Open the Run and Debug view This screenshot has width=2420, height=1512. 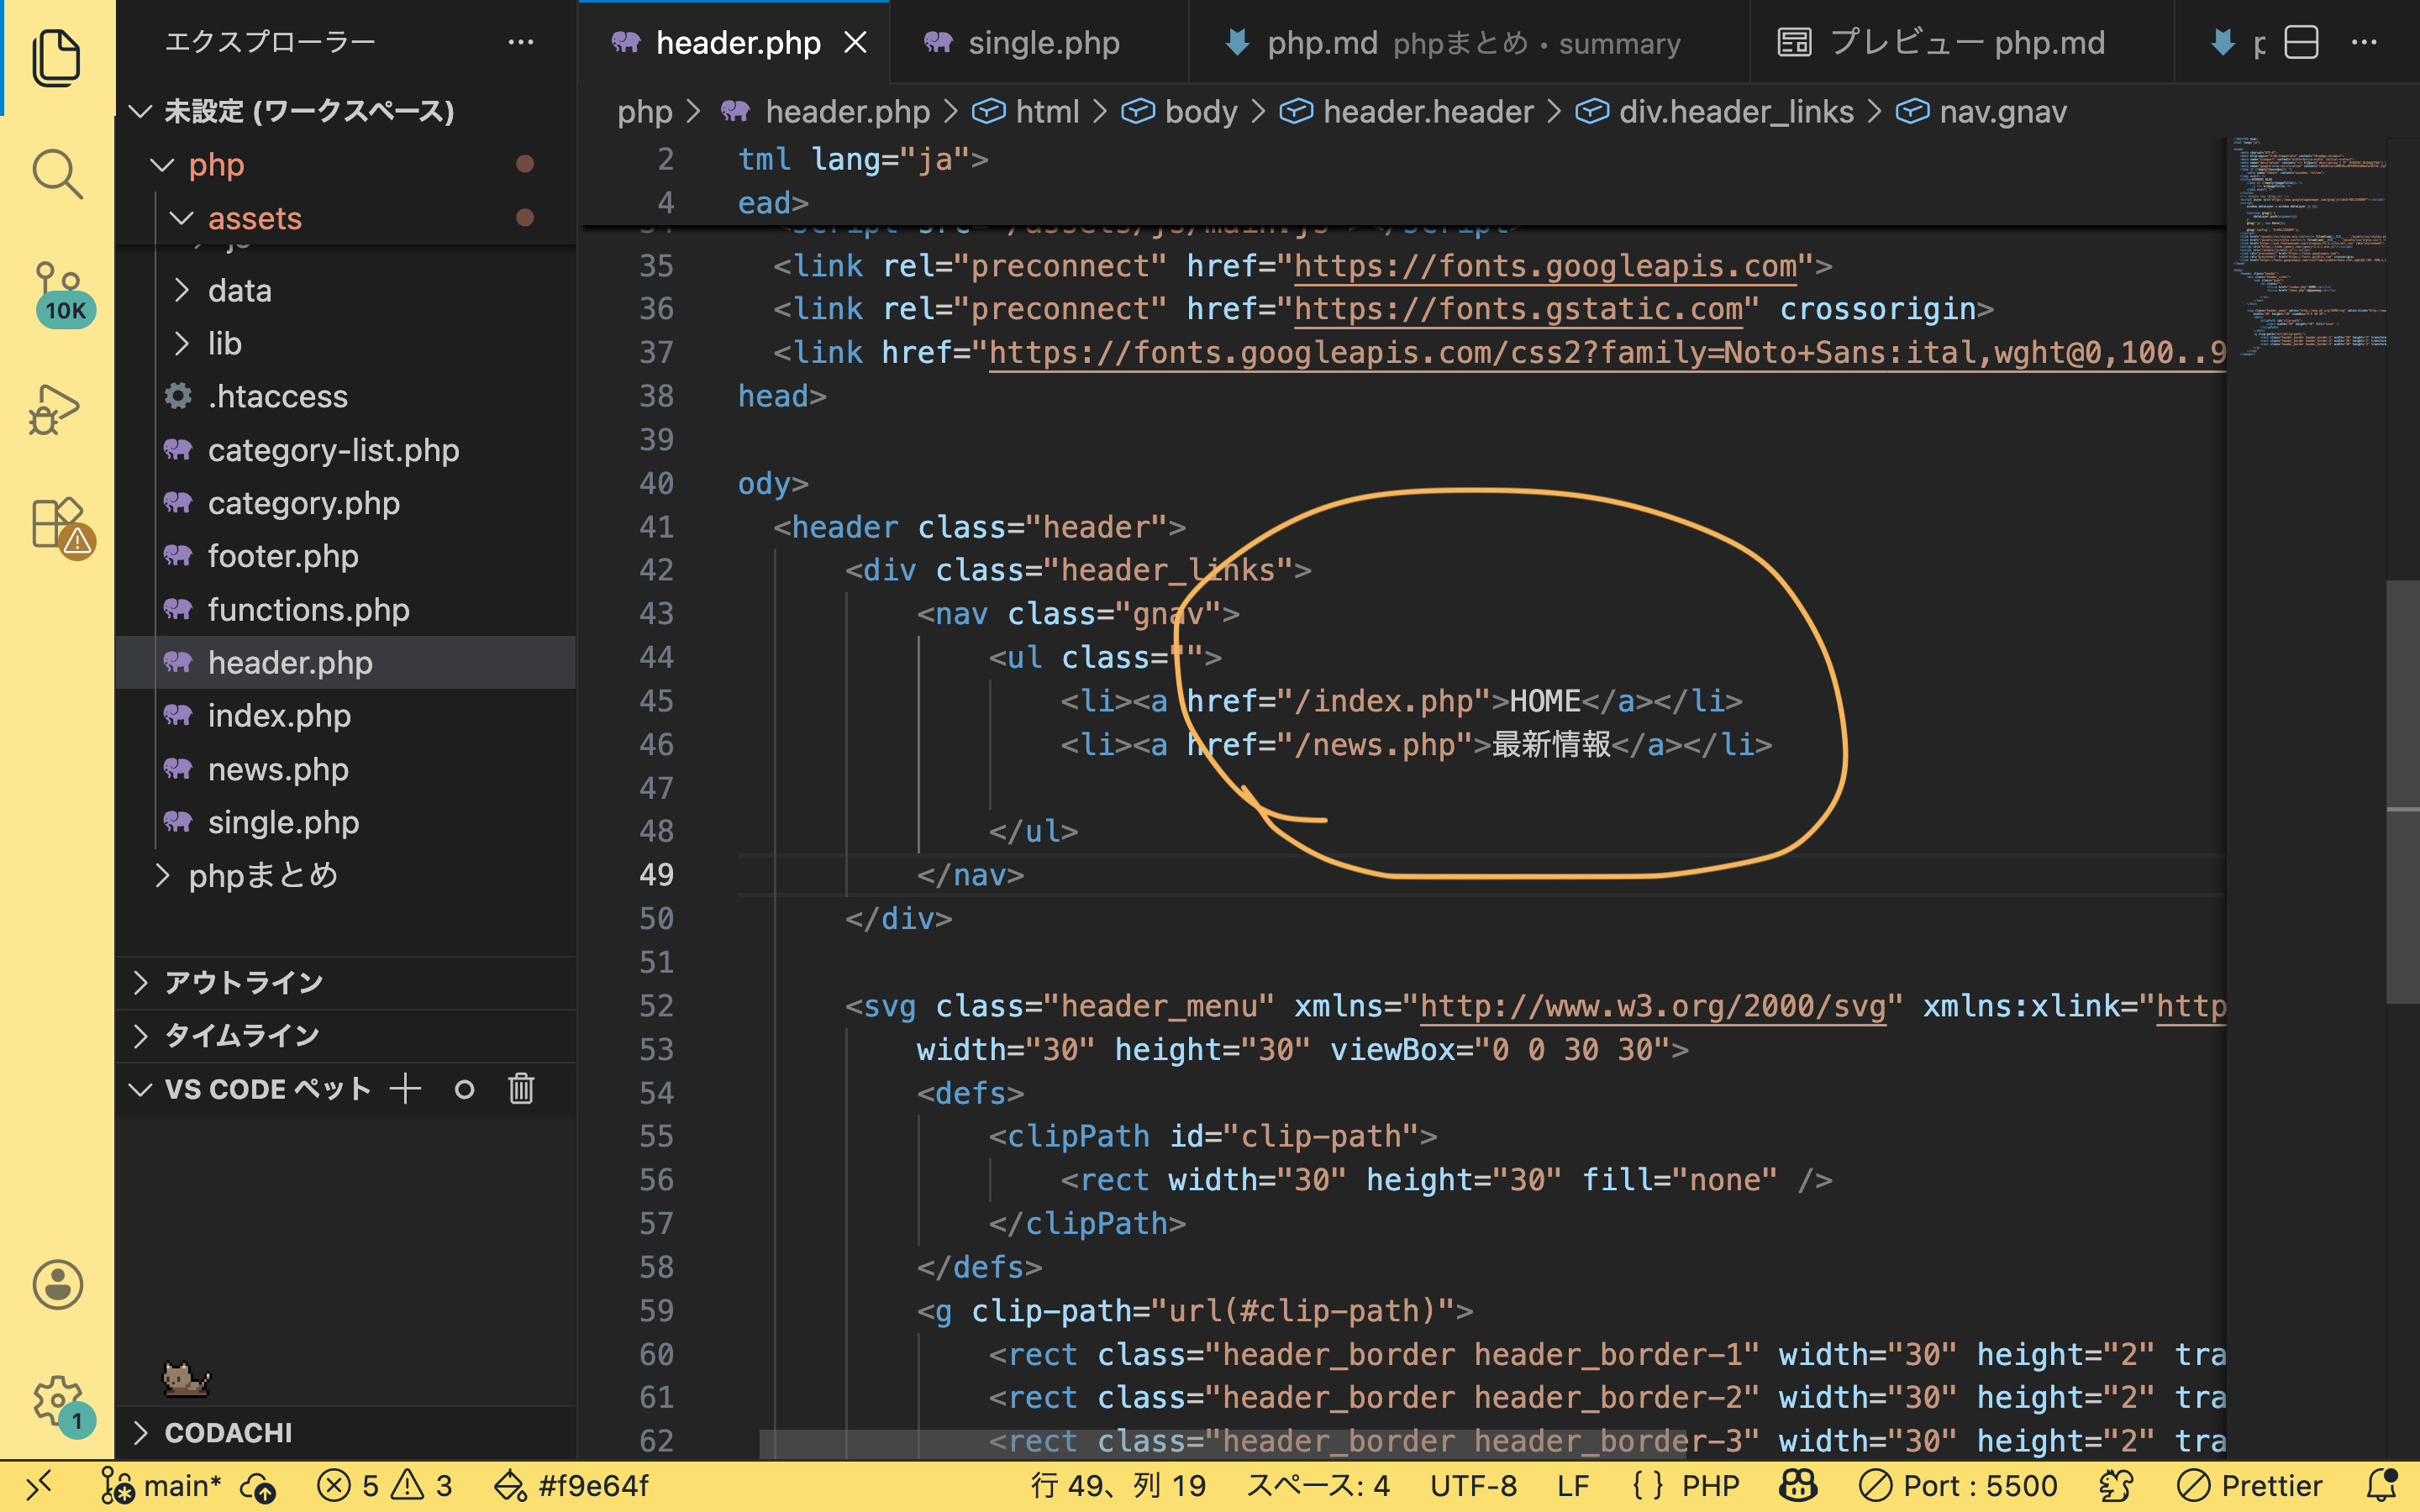click(x=55, y=409)
